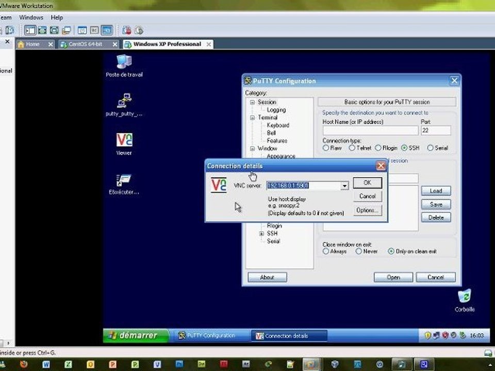This screenshot has height=371, width=495.
Task: Click the Delete session button in PuTTY
Action: [x=436, y=217]
